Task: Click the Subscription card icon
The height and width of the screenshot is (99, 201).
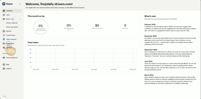Action: tap(4, 43)
